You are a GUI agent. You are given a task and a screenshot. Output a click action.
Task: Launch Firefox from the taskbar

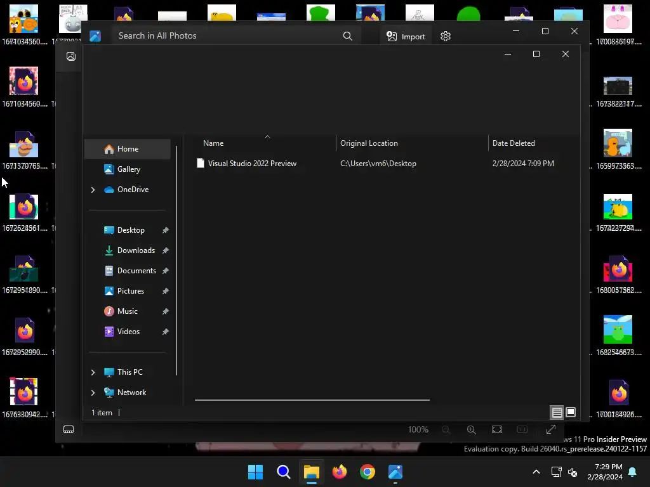coord(340,472)
